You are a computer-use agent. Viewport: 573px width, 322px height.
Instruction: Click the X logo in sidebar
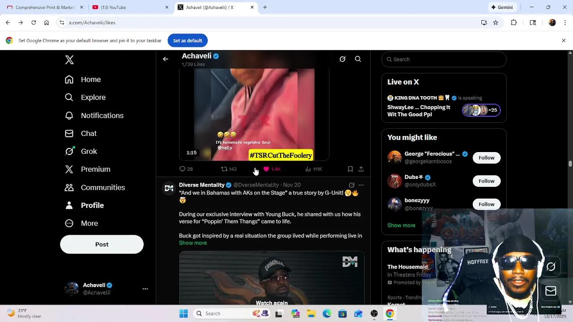pos(69,60)
